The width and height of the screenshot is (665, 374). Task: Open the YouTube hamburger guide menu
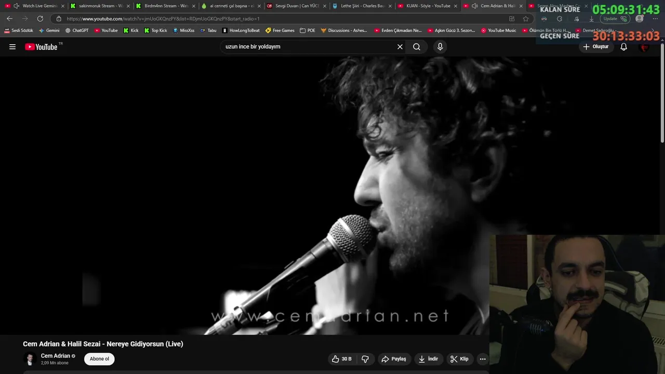coord(12,47)
